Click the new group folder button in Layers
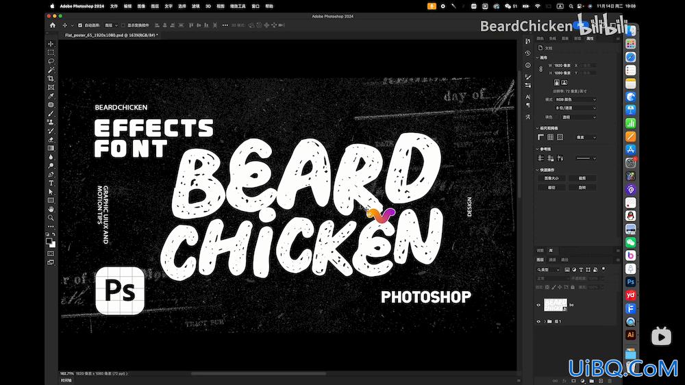Screen dimensions: 685x385 [592, 381]
